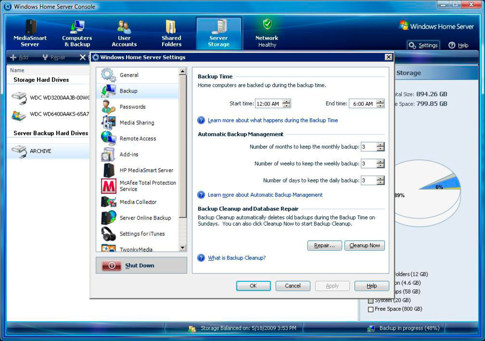Click the End time field
Image resolution: width=485 pixels, height=341 pixels.
click(x=363, y=104)
